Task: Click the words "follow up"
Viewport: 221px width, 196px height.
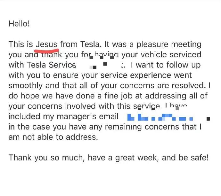Action: point(184,65)
